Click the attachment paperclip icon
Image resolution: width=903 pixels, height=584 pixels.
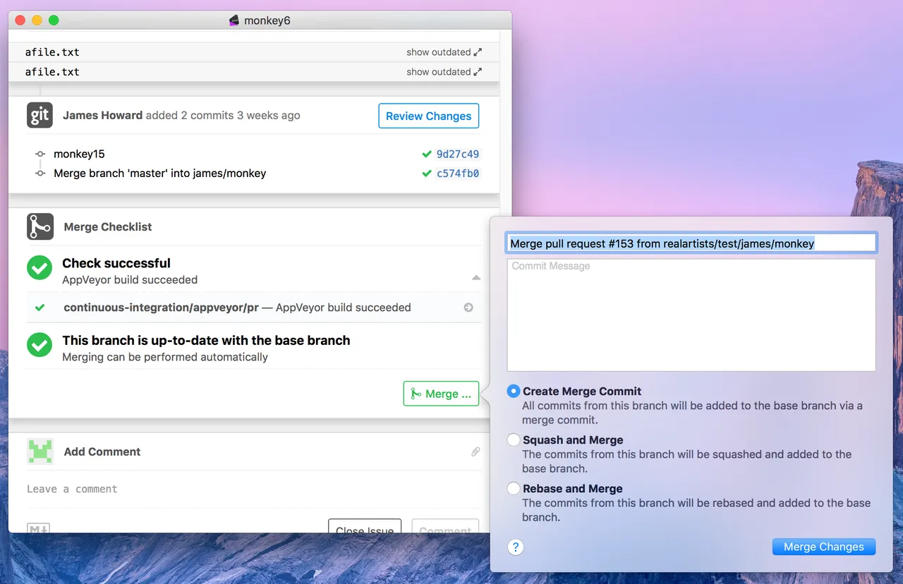pos(475,451)
